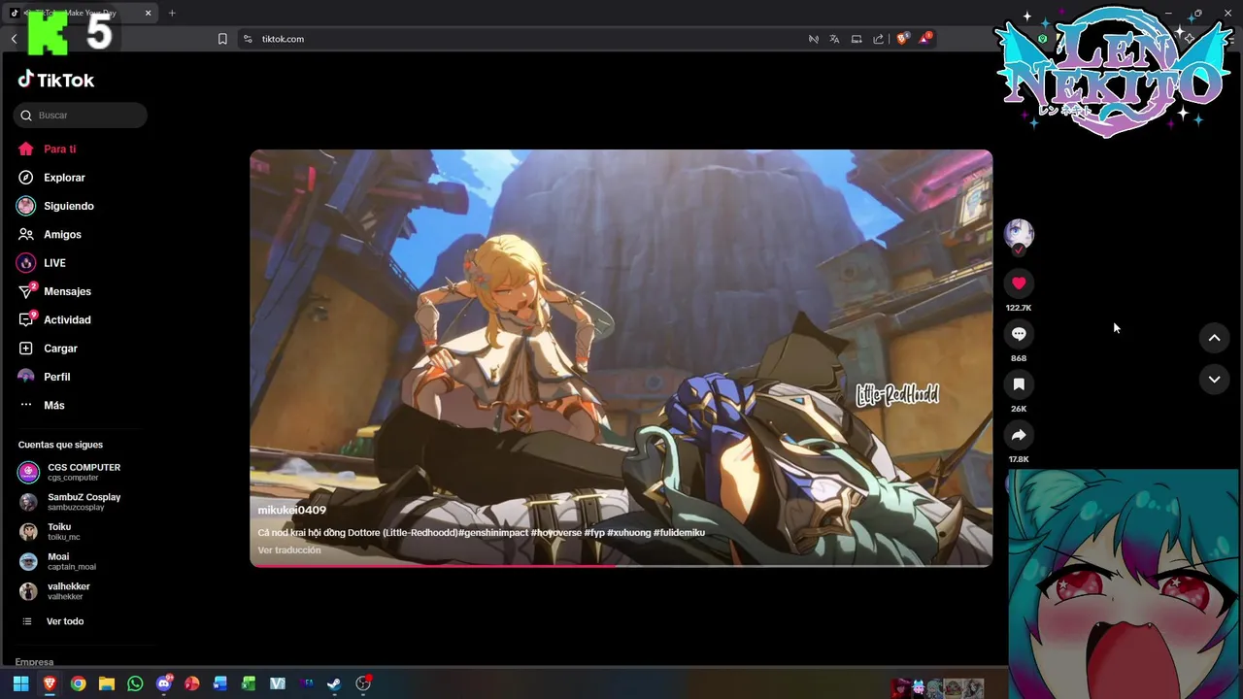Click the site info icon beside tiktok.com

(x=248, y=39)
